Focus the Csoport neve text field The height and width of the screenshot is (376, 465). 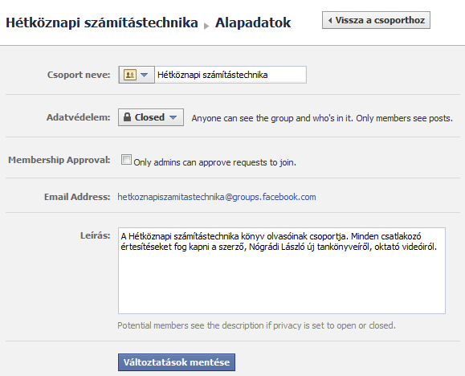coord(230,75)
